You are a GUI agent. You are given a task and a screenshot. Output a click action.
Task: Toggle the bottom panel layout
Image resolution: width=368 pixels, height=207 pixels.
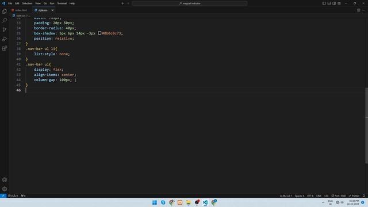pyautogui.click(x=329, y=3)
